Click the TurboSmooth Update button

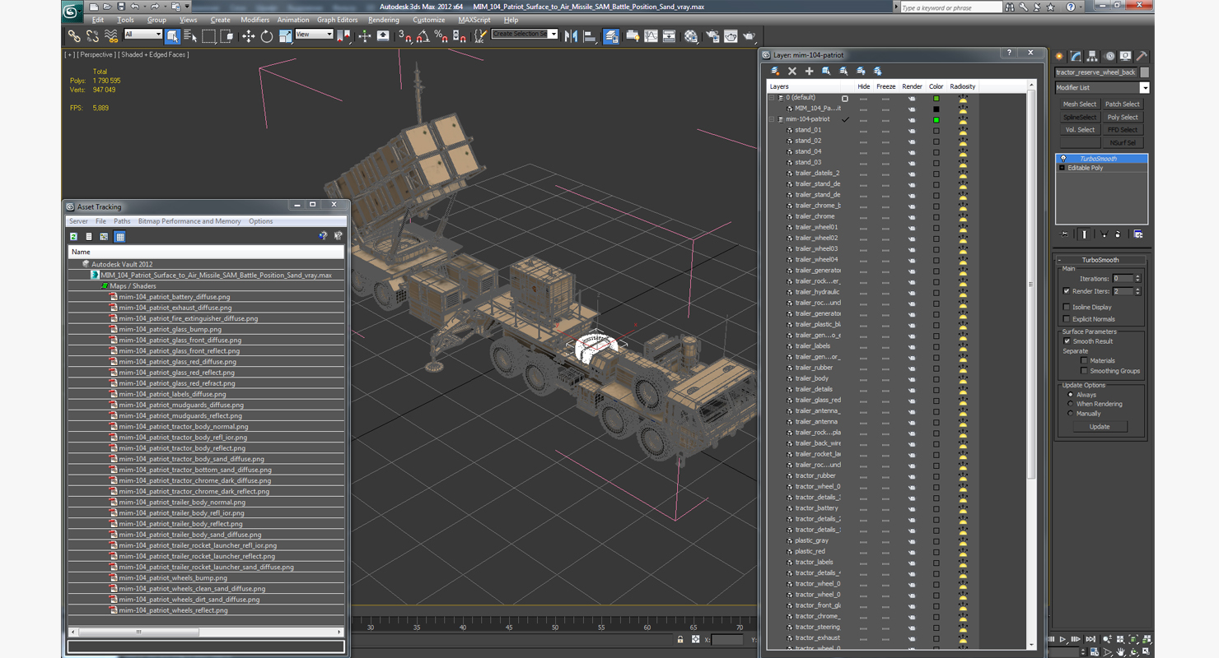[x=1100, y=427]
